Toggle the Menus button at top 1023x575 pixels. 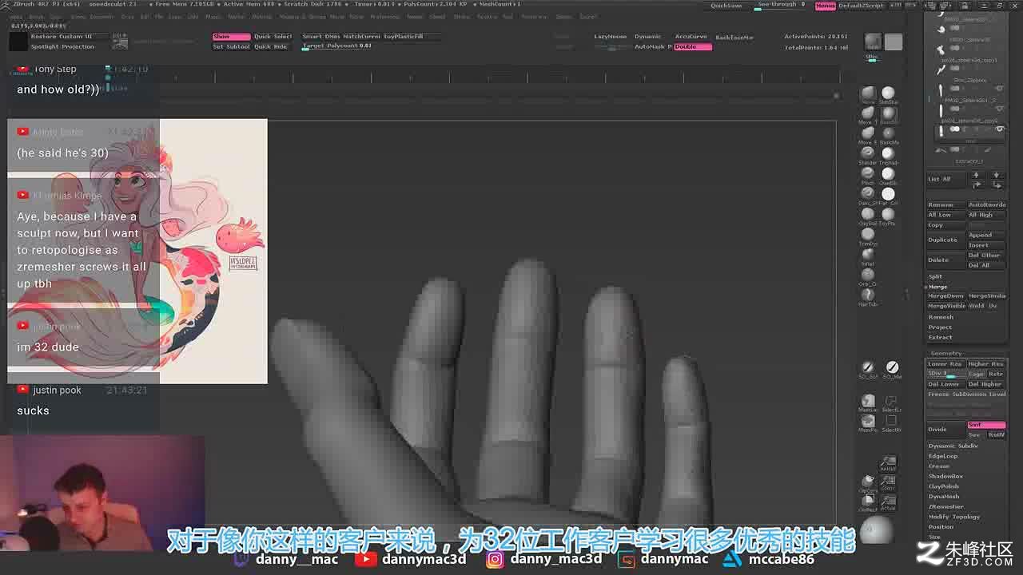click(x=826, y=6)
